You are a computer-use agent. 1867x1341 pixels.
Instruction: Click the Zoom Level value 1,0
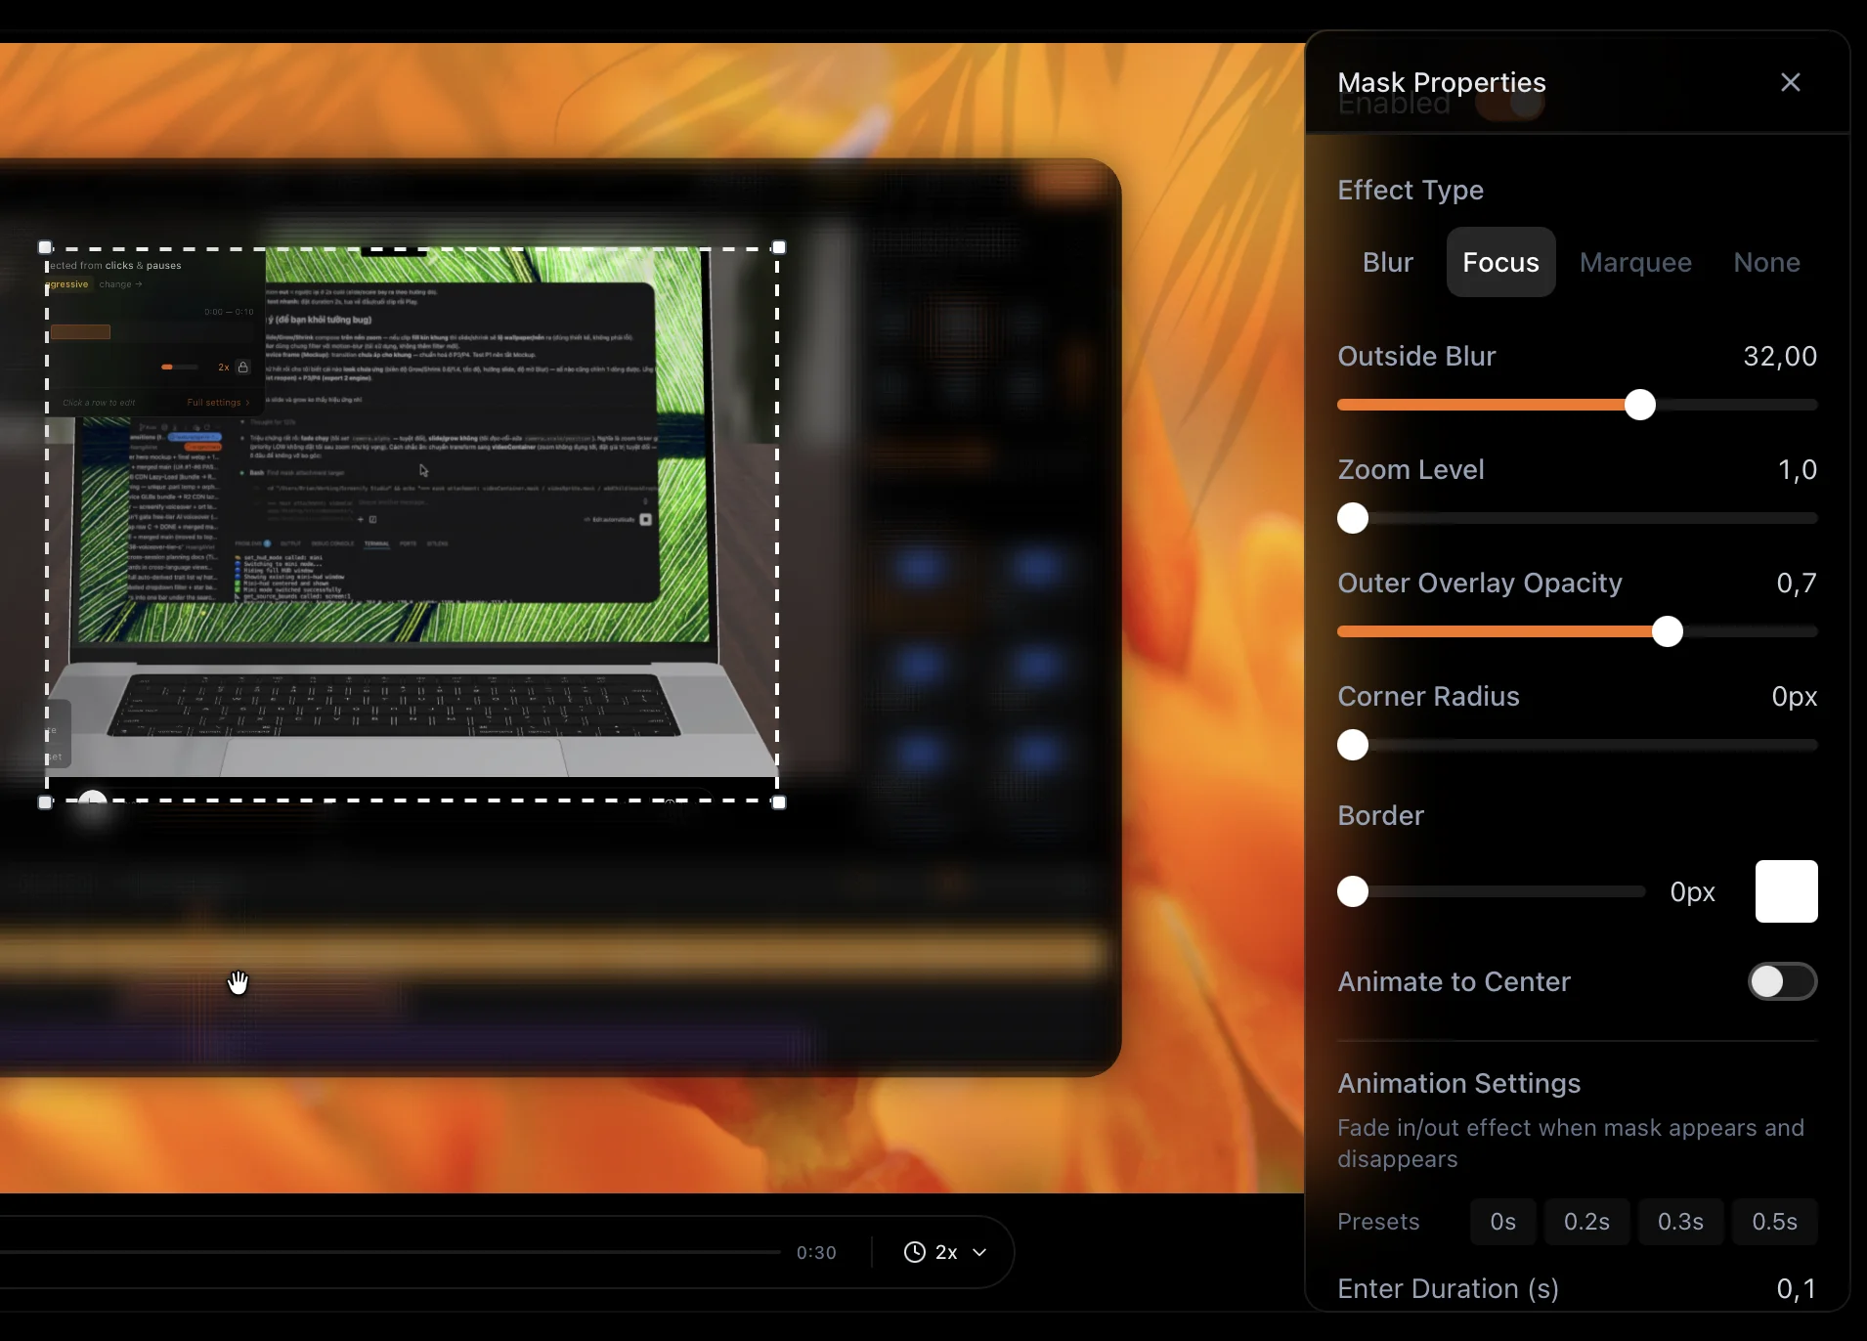tap(1797, 469)
